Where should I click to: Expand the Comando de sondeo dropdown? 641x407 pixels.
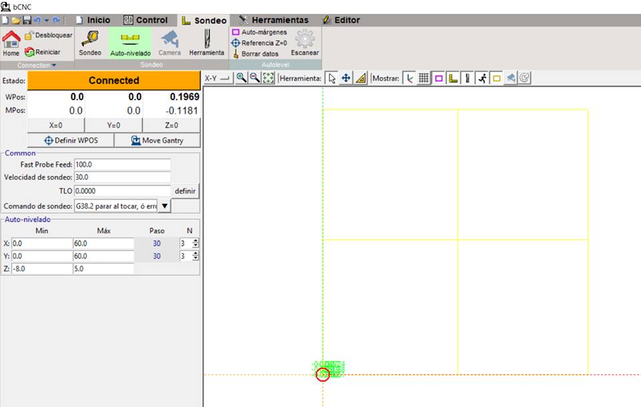point(166,206)
